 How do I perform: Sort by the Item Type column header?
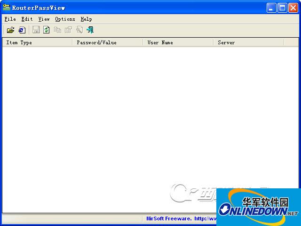(x=37, y=42)
